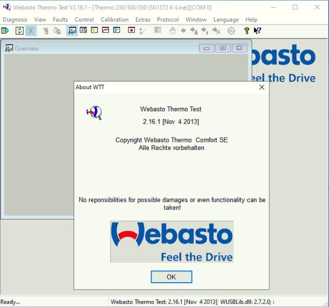The width and height of the screenshot is (329, 307).
Task: Click the greyed hand toolbar icon
Action: coord(172,31)
